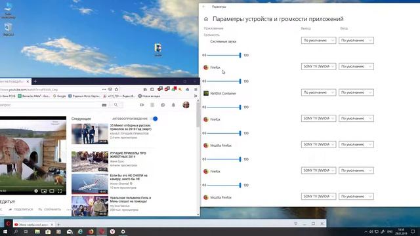Select the Opera window YouTube tab
This screenshot has height=236, width=420.
point(33,224)
